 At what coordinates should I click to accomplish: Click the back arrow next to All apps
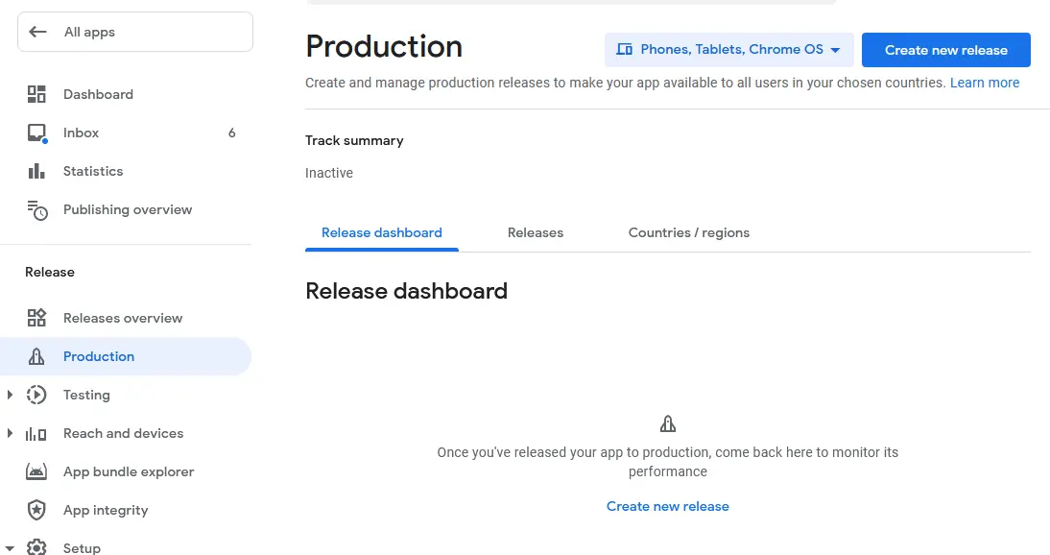coord(36,31)
